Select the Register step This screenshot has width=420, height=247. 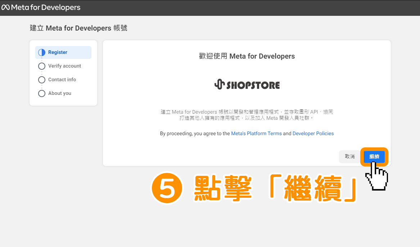coord(63,52)
